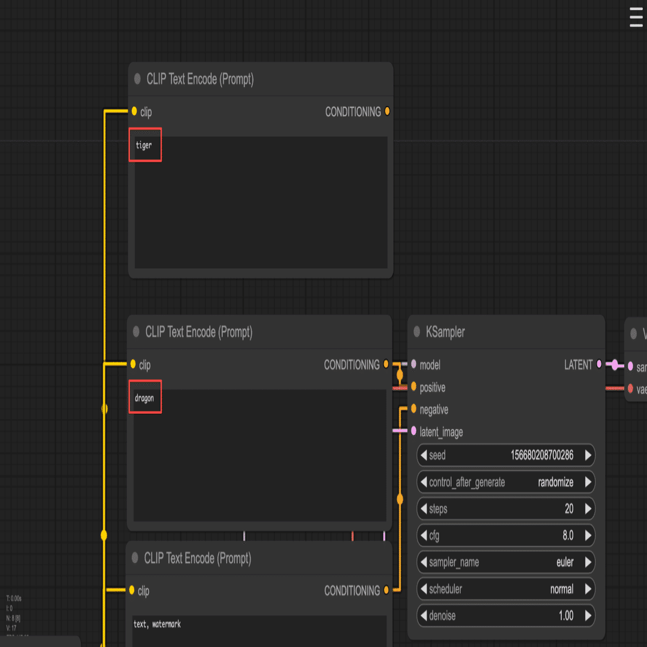647x647 pixels.
Task: Click the denoise value 1.00
Action: [x=566, y=616]
